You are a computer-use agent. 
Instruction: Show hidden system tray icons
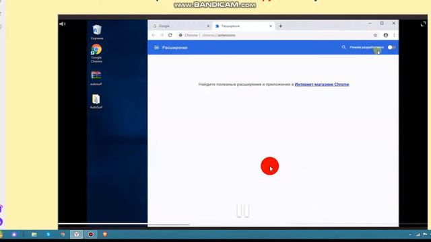click(410, 235)
